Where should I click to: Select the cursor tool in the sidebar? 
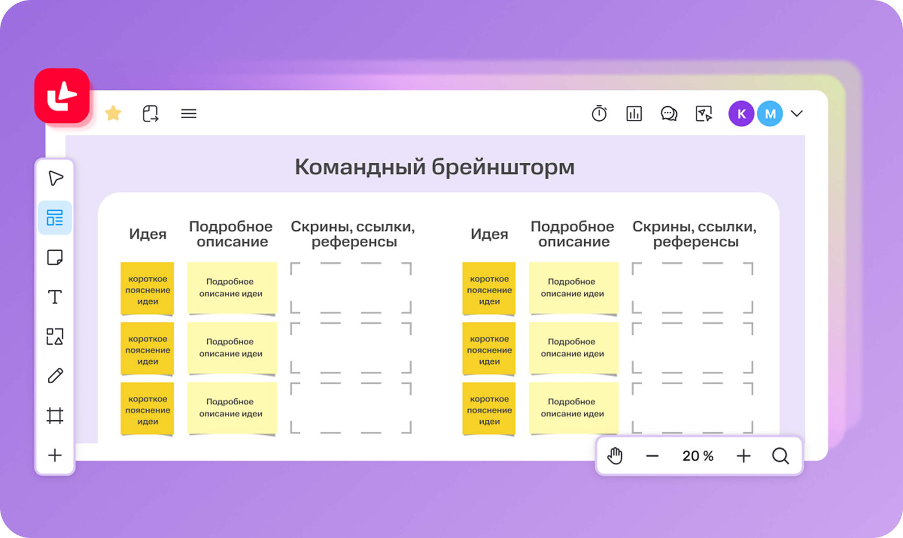pyautogui.click(x=55, y=178)
